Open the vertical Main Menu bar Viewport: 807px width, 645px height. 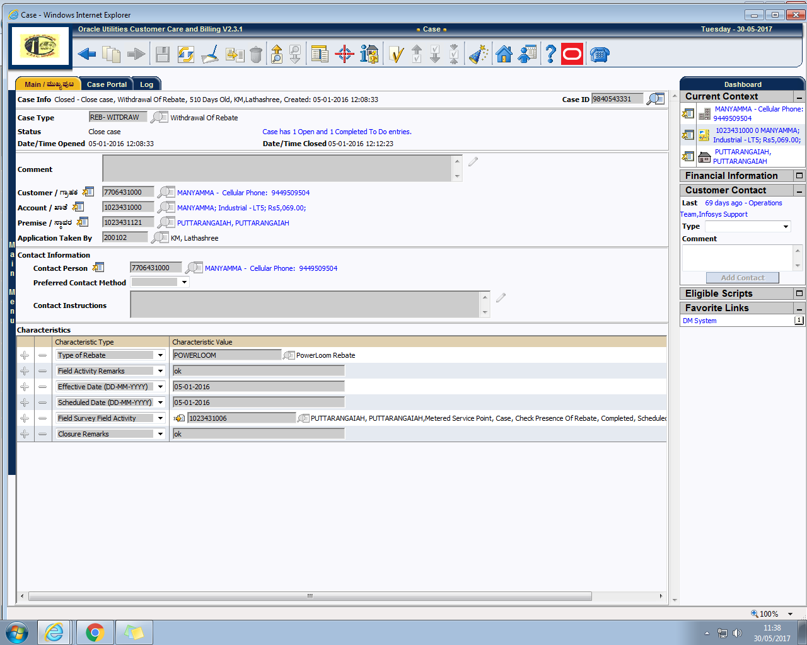tap(12, 282)
